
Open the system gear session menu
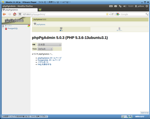[147, 6]
